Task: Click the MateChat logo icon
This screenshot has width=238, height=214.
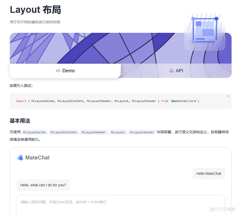Action: pyautogui.click(x=20, y=157)
